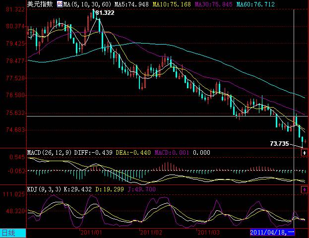Click the 81.322 peak price label
This screenshot has width=309, height=238.
105,13
